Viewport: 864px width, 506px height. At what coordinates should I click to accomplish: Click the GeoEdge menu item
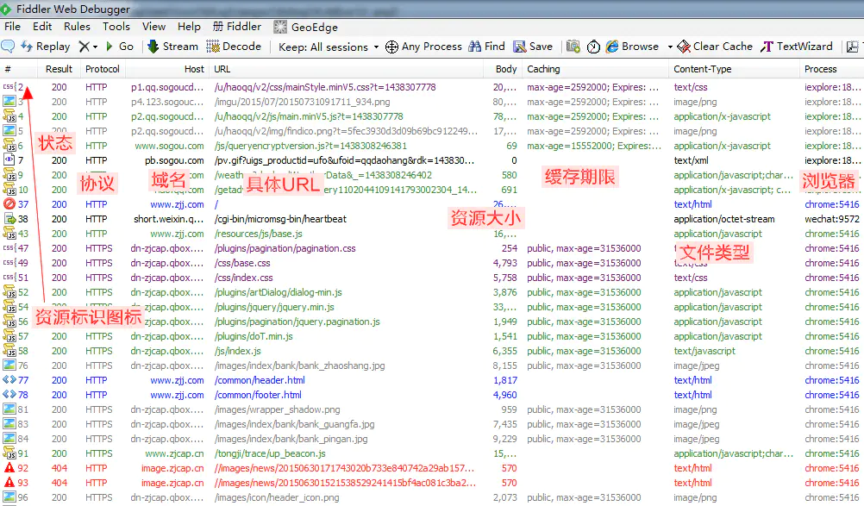click(x=306, y=27)
